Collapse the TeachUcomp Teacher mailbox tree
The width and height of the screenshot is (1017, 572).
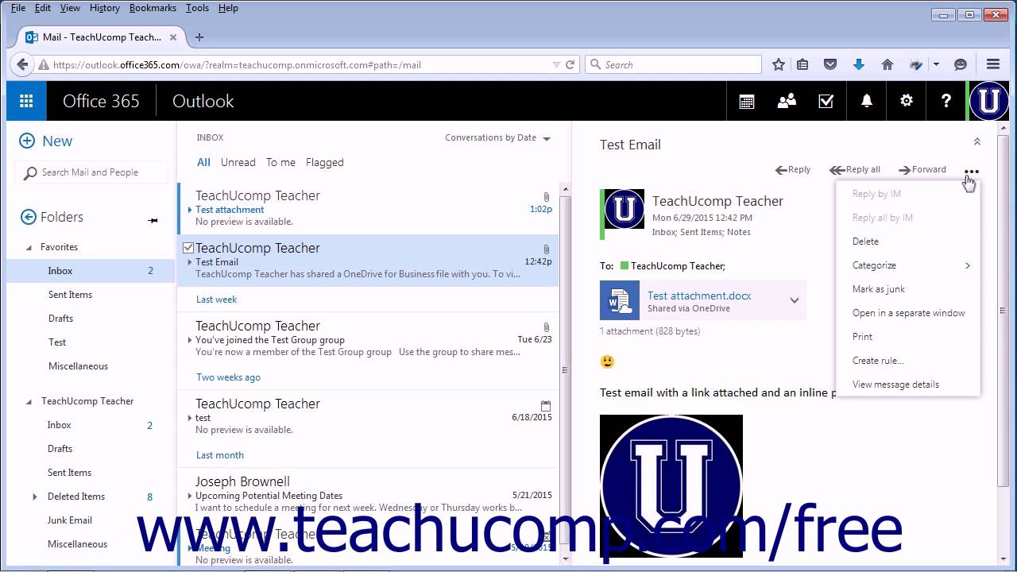click(x=30, y=401)
